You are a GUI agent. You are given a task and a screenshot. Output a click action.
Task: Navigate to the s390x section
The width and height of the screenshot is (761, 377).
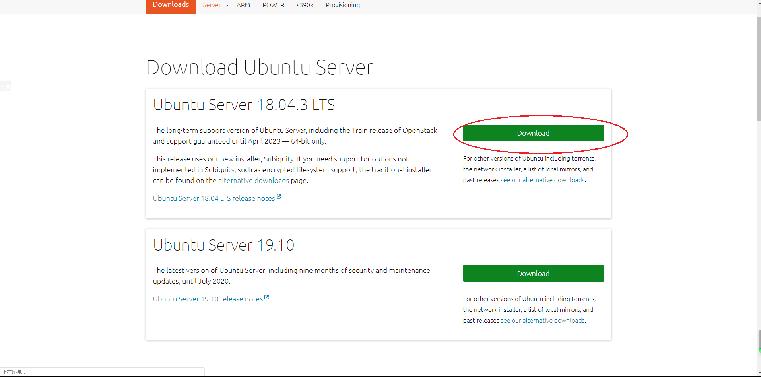pyautogui.click(x=305, y=5)
